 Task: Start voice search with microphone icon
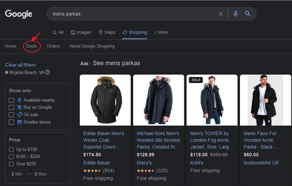coord(236,14)
